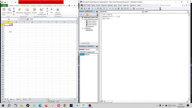Open the (General) object dropdown
192x108 pixels.
pyautogui.click(x=143, y=12)
